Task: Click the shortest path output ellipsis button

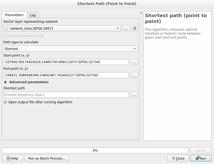Action: [x=134, y=95]
